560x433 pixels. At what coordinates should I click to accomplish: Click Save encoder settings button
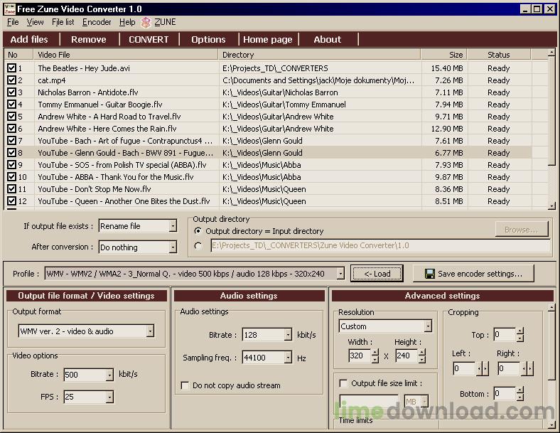(x=473, y=274)
